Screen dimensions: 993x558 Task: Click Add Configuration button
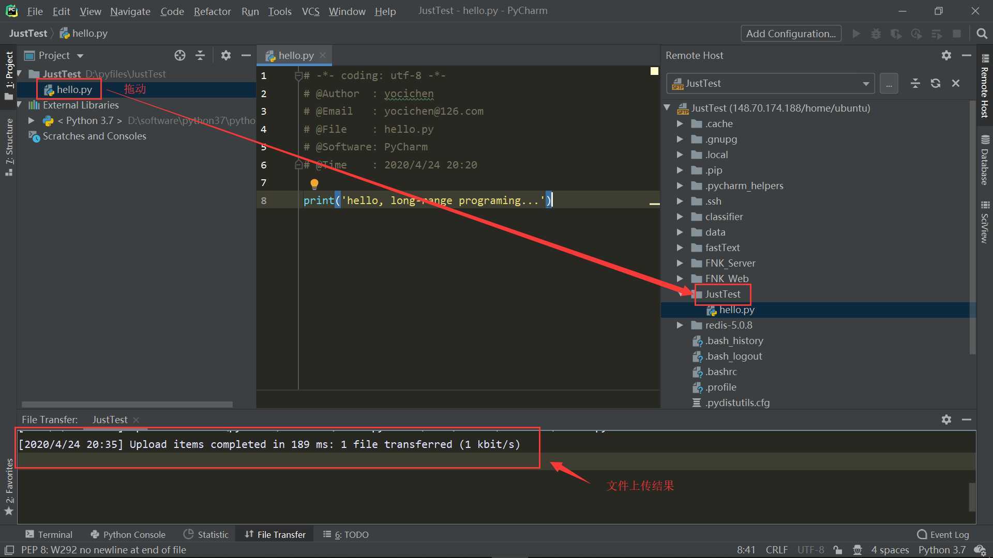pos(791,34)
